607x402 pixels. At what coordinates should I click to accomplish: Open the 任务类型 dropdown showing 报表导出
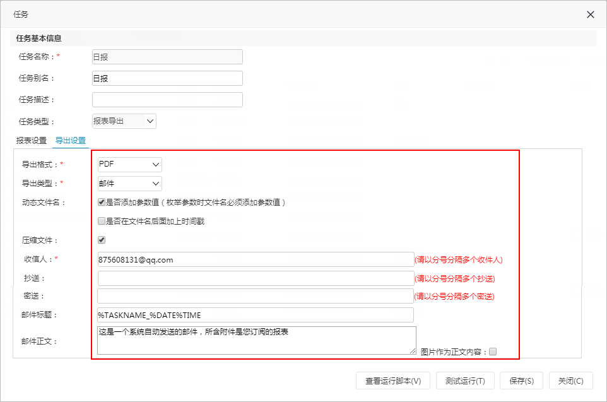click(124, 121)
